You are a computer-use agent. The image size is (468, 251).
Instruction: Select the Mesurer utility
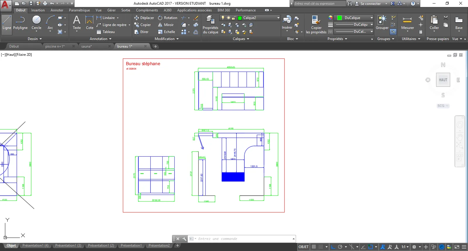(407, 23)
